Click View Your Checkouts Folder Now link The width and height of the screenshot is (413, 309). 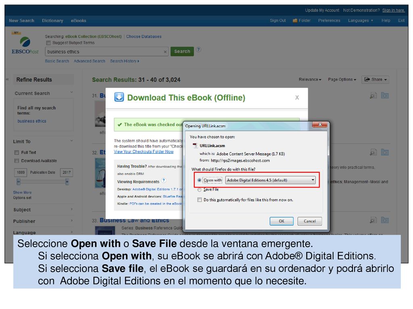[144, 152]
